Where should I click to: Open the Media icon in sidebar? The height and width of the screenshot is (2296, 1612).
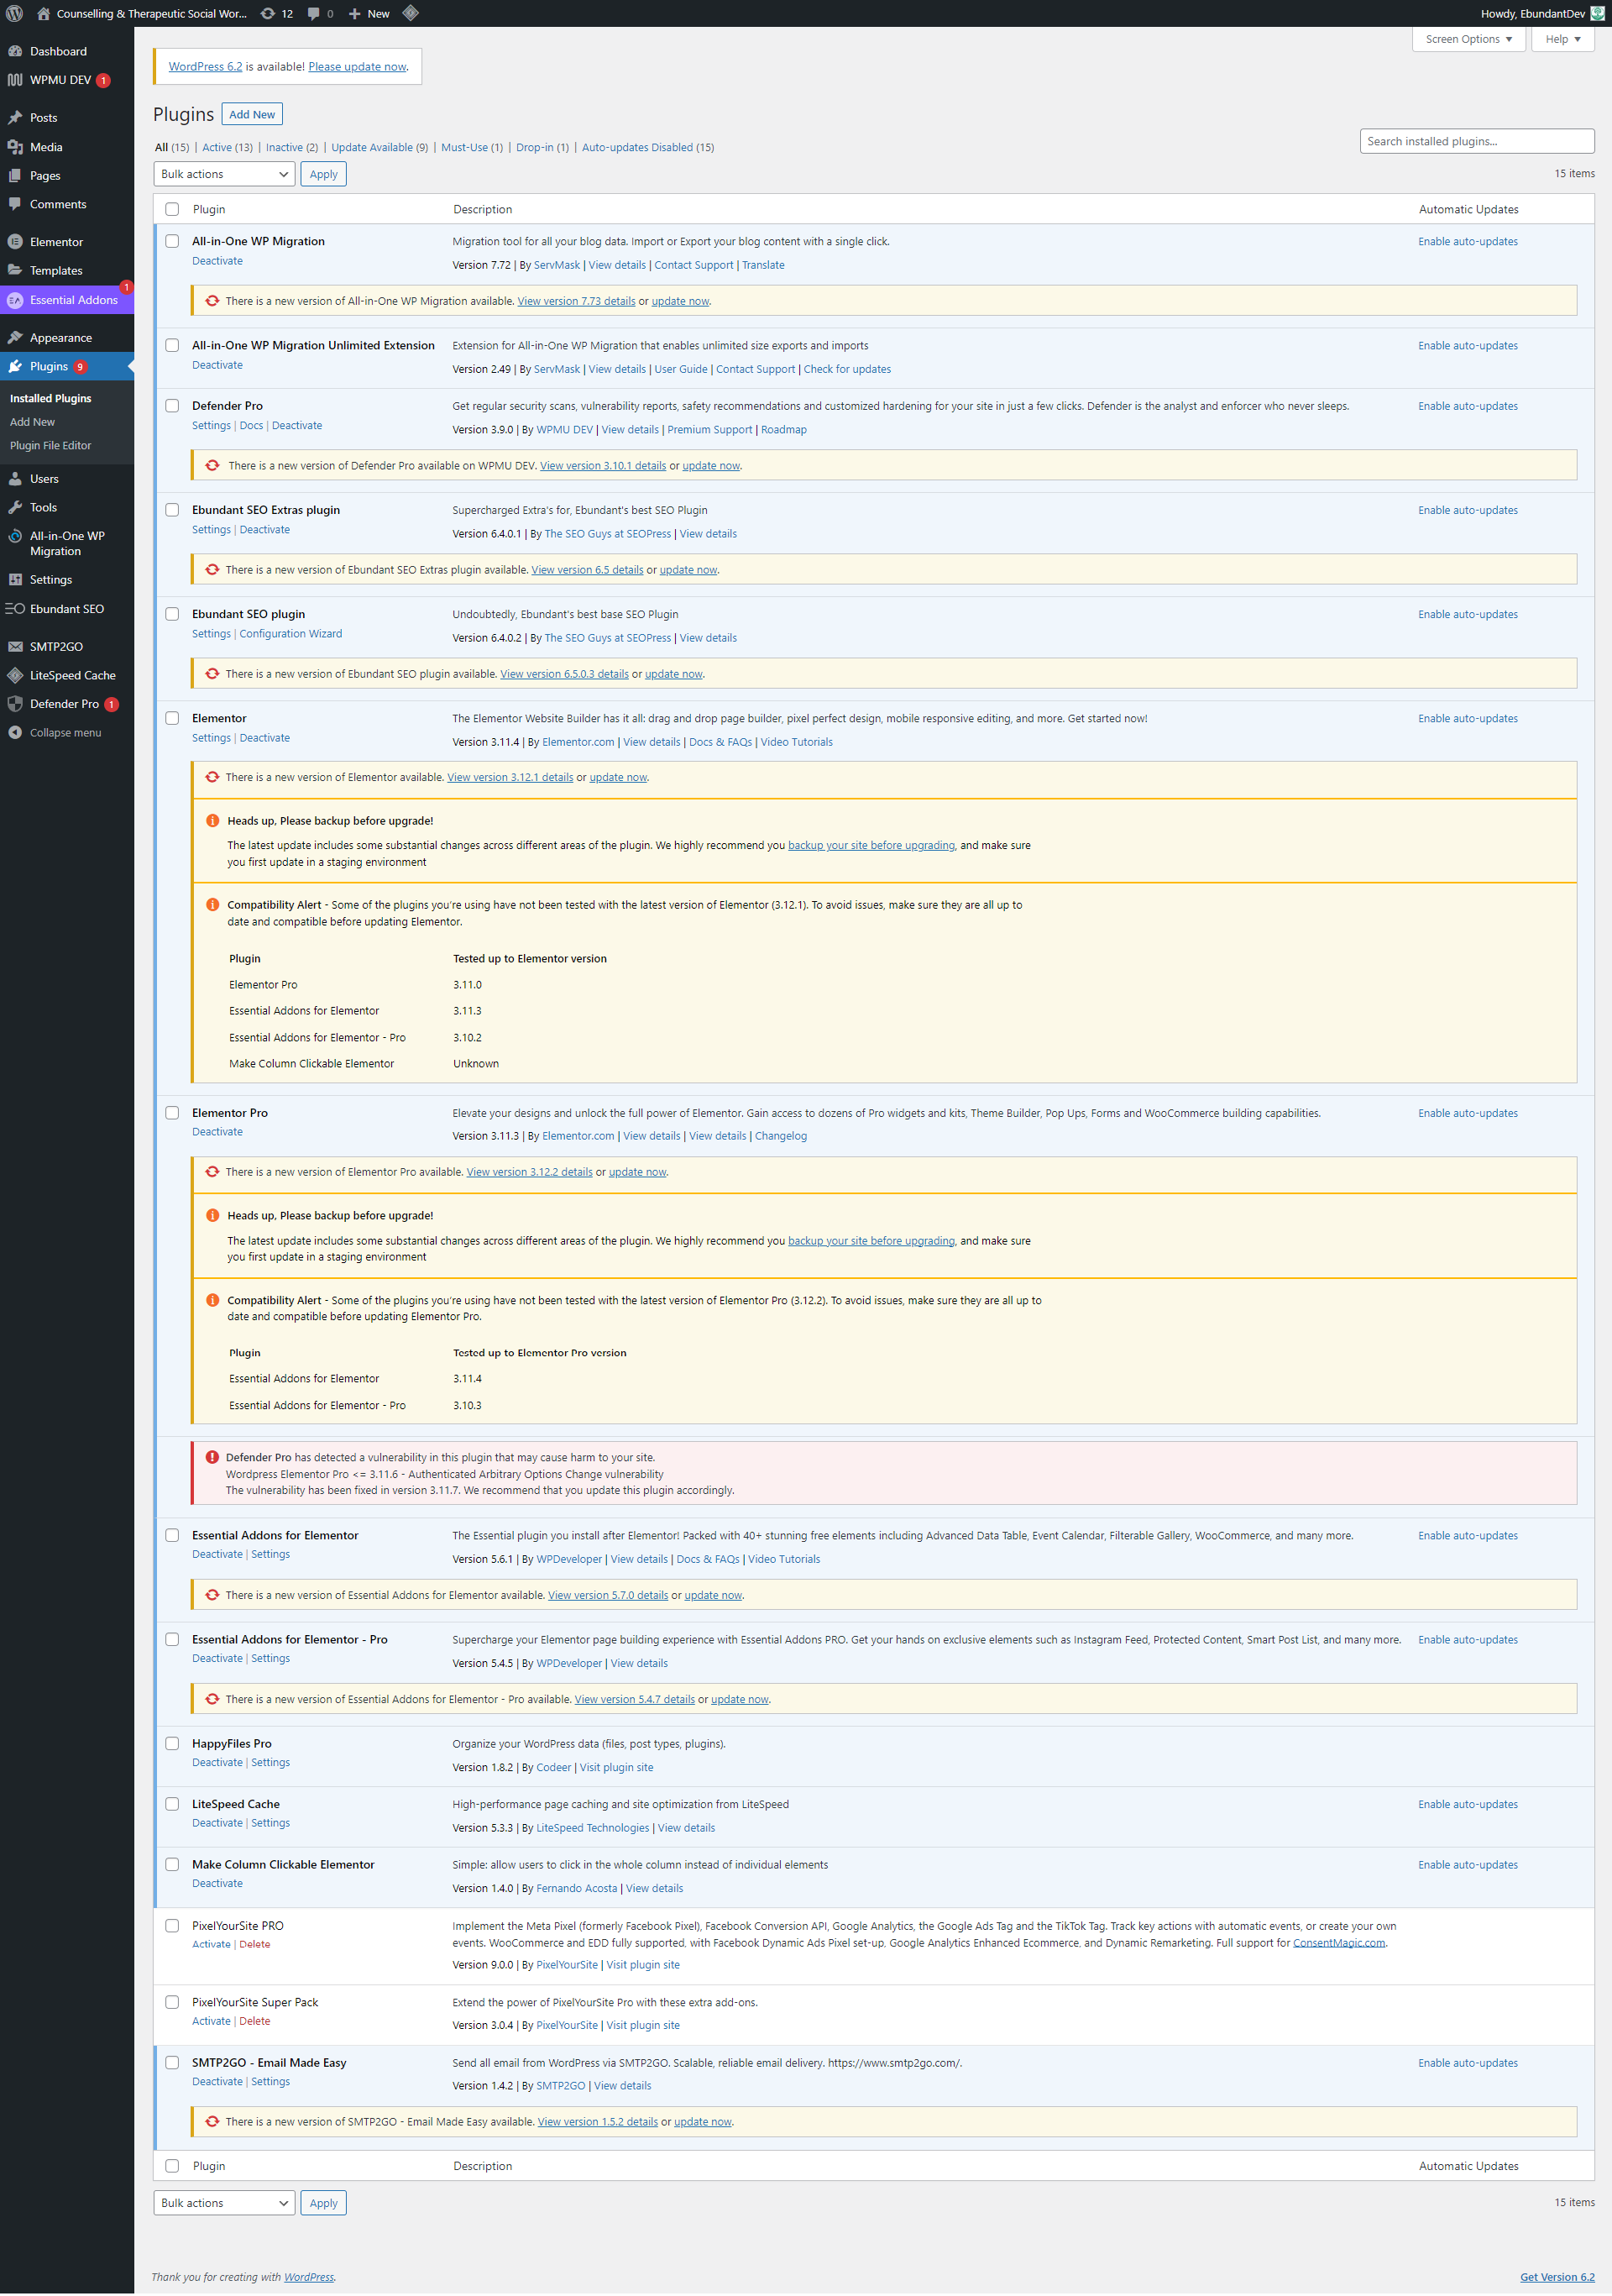(x=15, y=147)
